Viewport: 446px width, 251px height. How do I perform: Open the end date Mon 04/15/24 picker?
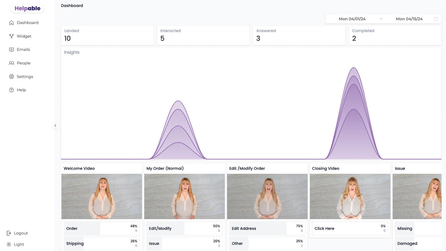[409, 19]
